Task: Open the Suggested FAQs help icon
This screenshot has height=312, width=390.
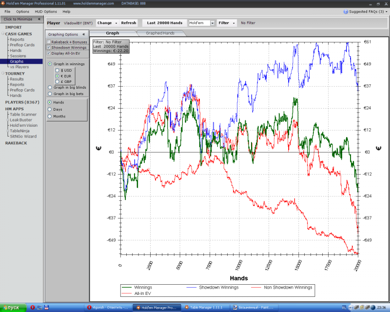Action: click(346, 12)
